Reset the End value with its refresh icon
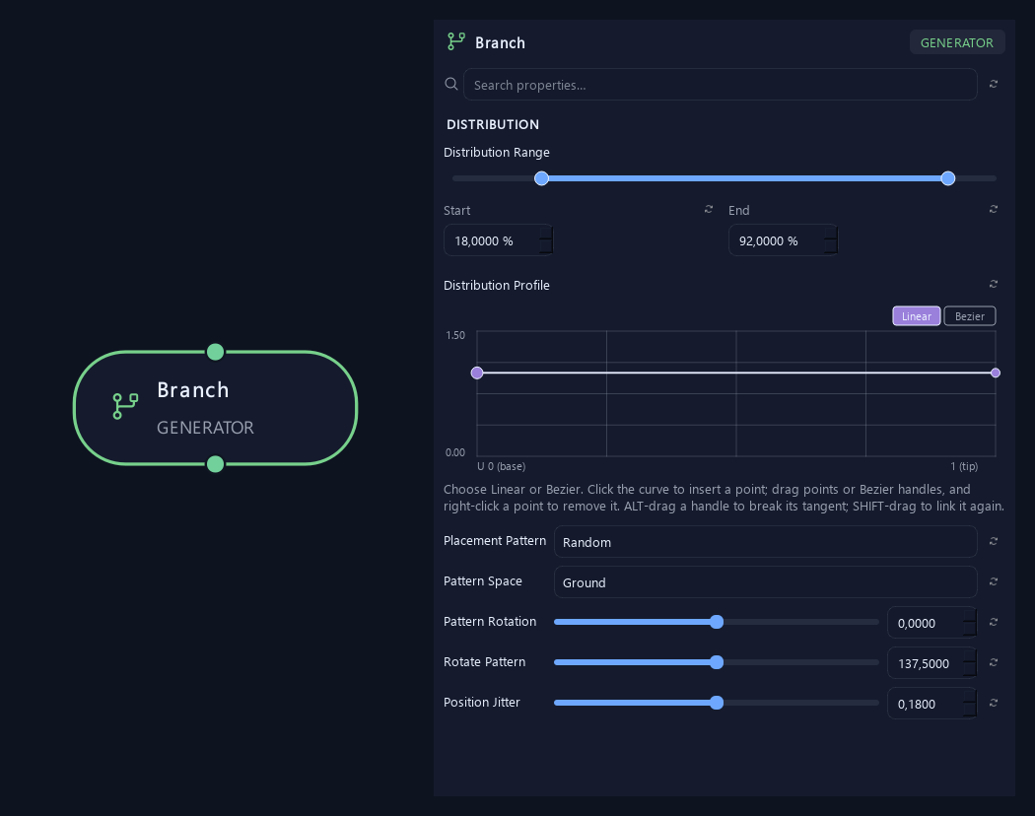The height and width of the screenshot is (816, 1035). click(x=994, y=209)
